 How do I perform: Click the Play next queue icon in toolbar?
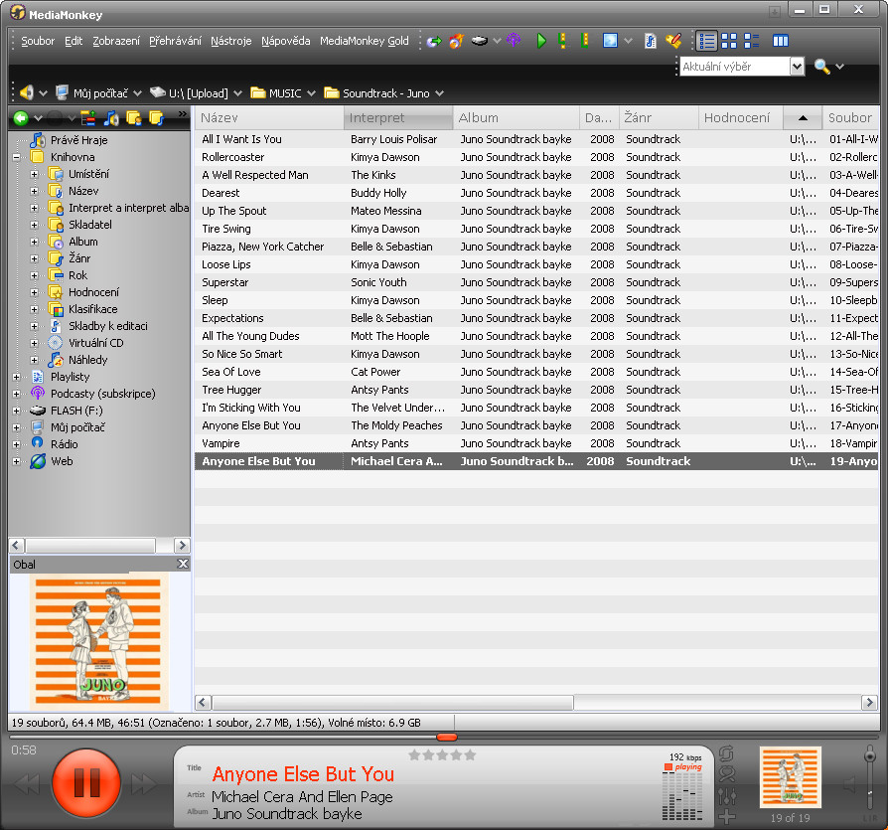pos(562,41)
